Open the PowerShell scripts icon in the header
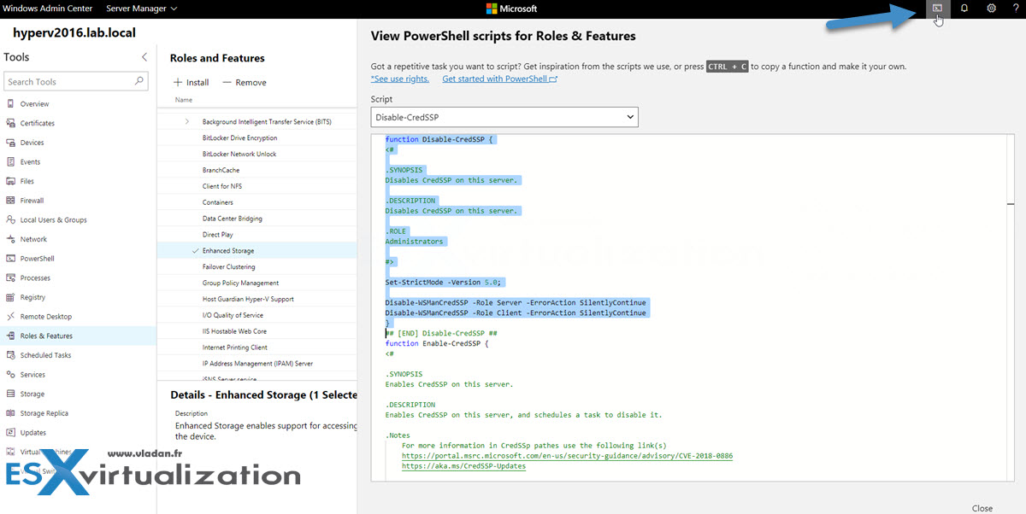Image resolution: width=1026 pixels, height=514 pixels. (937, 9)
